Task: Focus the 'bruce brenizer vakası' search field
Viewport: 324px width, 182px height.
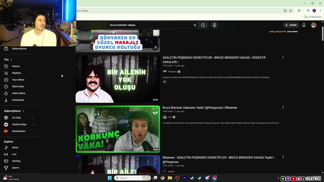Action: [x=151, y=25]
